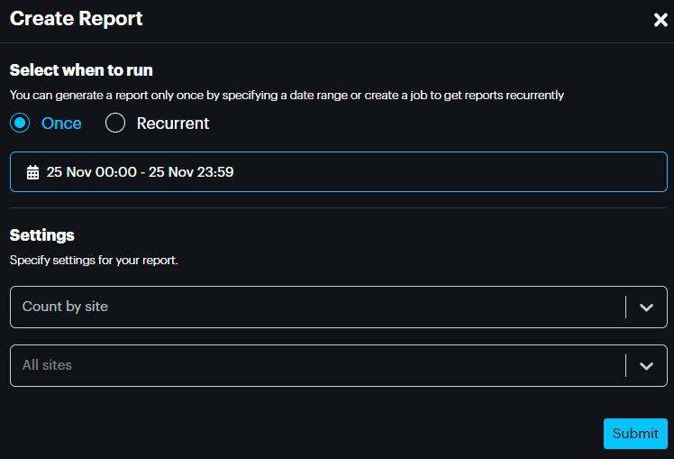Click the date range recurrence description text
Viewport: 674px width, 459px height.
(x=287, y=95)
